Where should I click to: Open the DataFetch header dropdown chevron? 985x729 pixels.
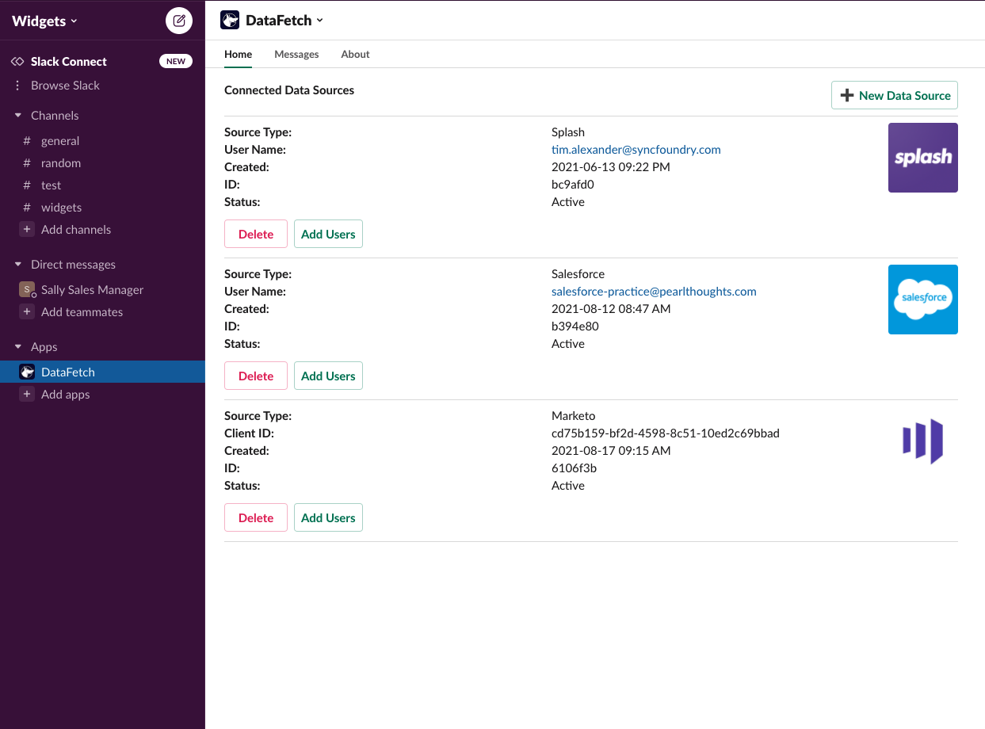pyautogui.click(x=320, y=21)
